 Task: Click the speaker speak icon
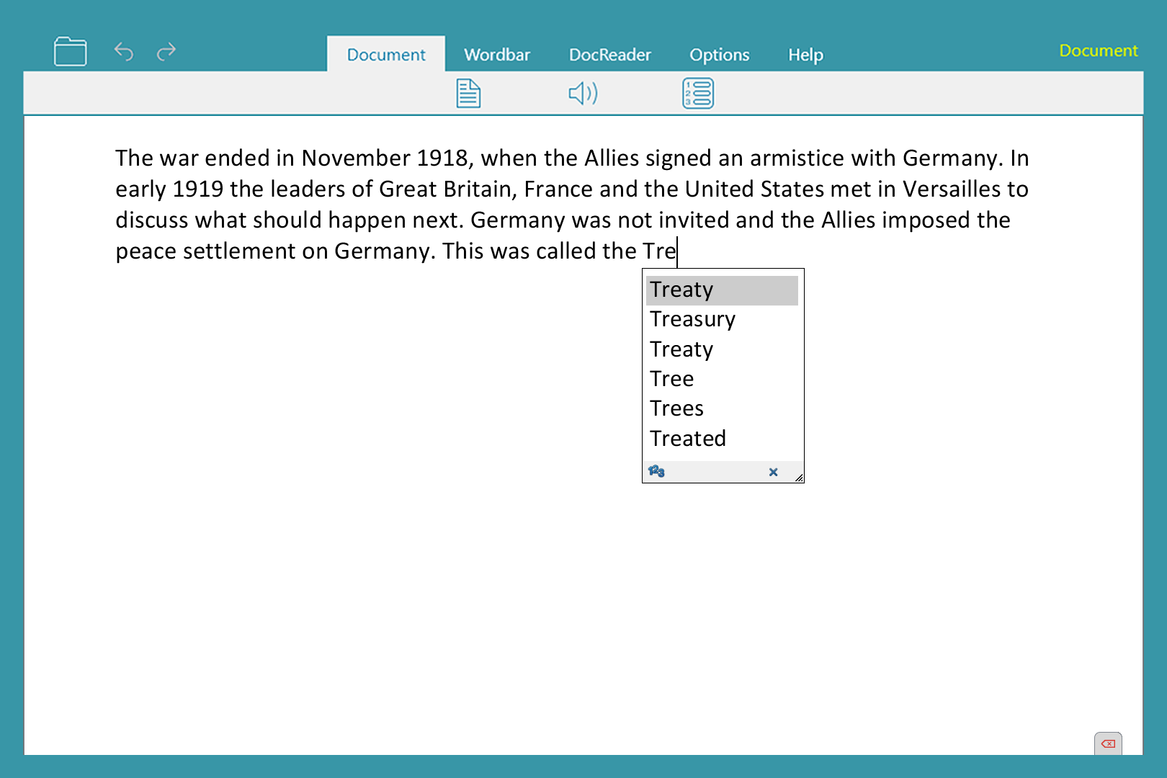pyautogui.click(x=583, y=93)
